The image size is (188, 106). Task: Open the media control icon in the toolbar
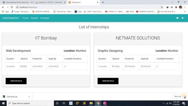[x=172, y=7]
